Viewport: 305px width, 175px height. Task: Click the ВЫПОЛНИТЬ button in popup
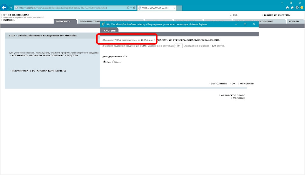(x=219, y=84)
